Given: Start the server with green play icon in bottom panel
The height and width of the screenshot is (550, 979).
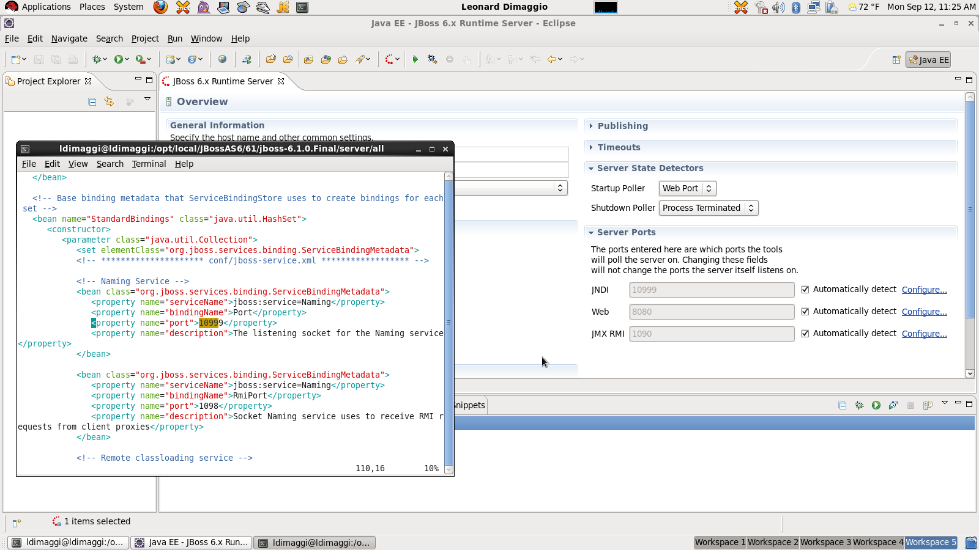Looking at the screenshot, I should coord(876,405).
